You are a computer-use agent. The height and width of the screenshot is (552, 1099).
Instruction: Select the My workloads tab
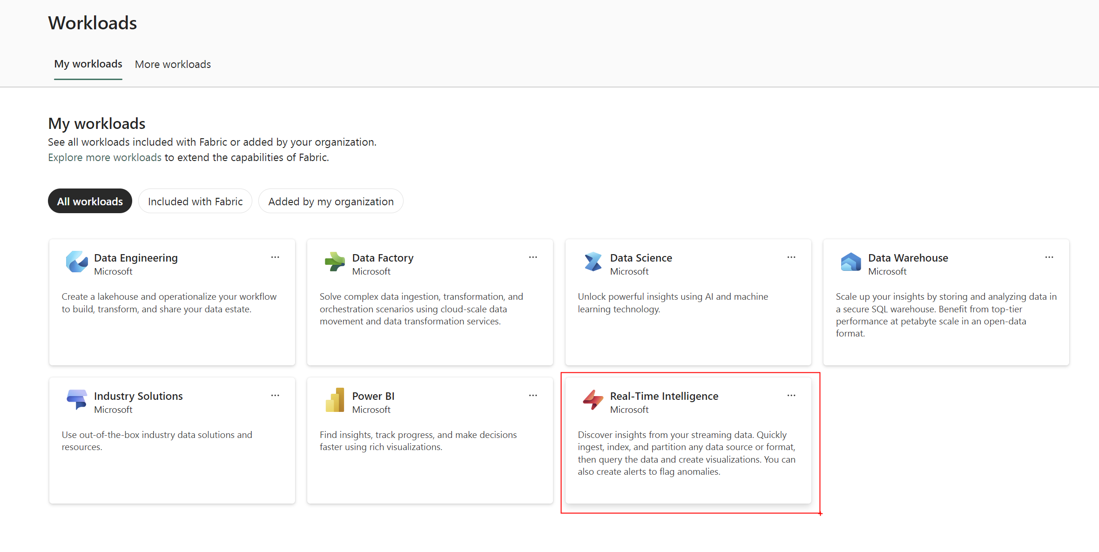coord(88,64)
